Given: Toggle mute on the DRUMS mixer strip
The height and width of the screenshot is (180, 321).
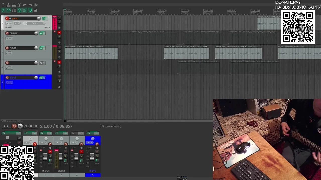Looking at the screenshot, I should (x=50, y=152).
